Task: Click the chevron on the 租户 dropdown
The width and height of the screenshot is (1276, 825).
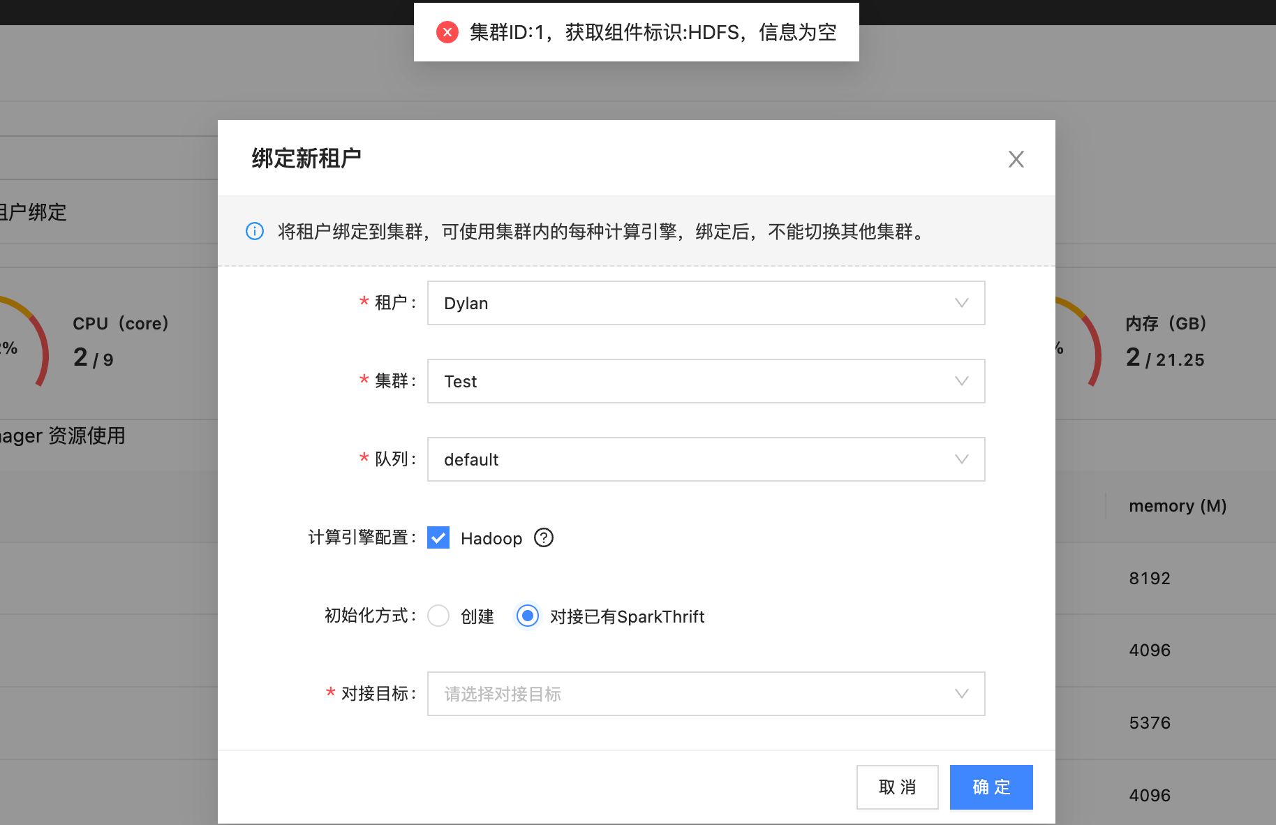Action: [962, 303]
